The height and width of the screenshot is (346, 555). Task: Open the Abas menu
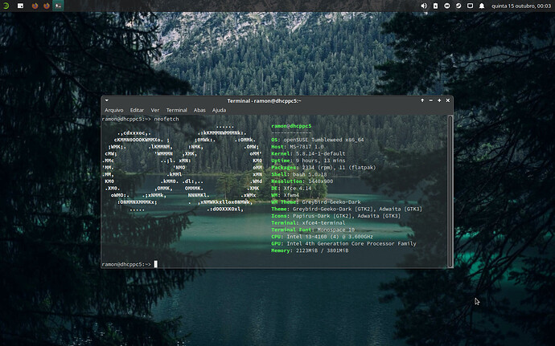pos(199,110)
